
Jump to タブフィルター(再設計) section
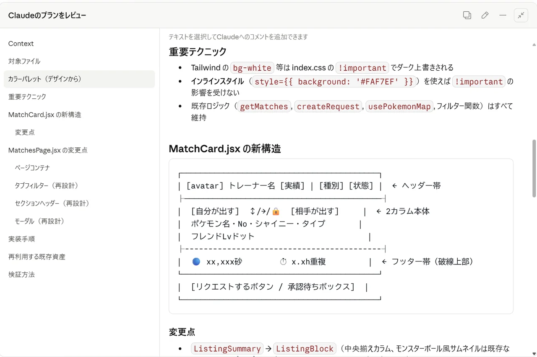[47, 185]
